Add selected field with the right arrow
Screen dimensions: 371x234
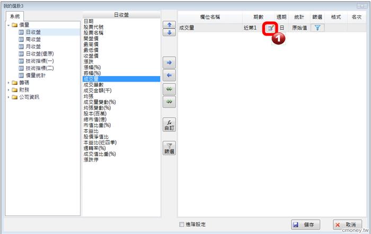pyautogui.click(x=169, y=62)
